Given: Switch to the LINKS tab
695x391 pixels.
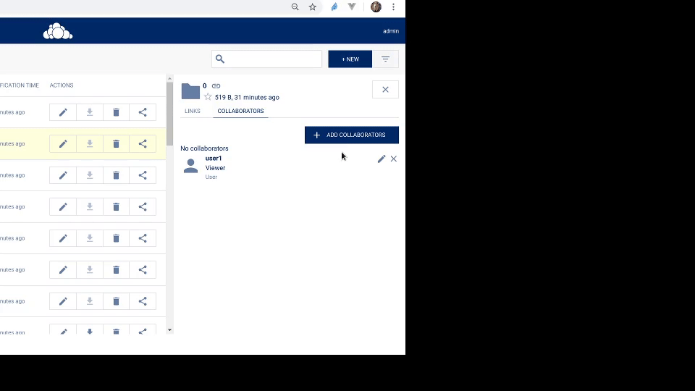Looking at the screenshot, I should pyautogui.click(x=193, y=111).
